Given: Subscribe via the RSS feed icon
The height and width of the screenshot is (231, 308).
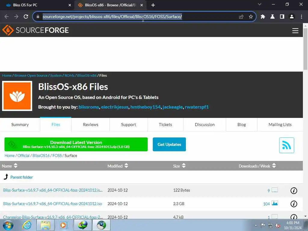Looking at the screenshot, I should [287, 145].
